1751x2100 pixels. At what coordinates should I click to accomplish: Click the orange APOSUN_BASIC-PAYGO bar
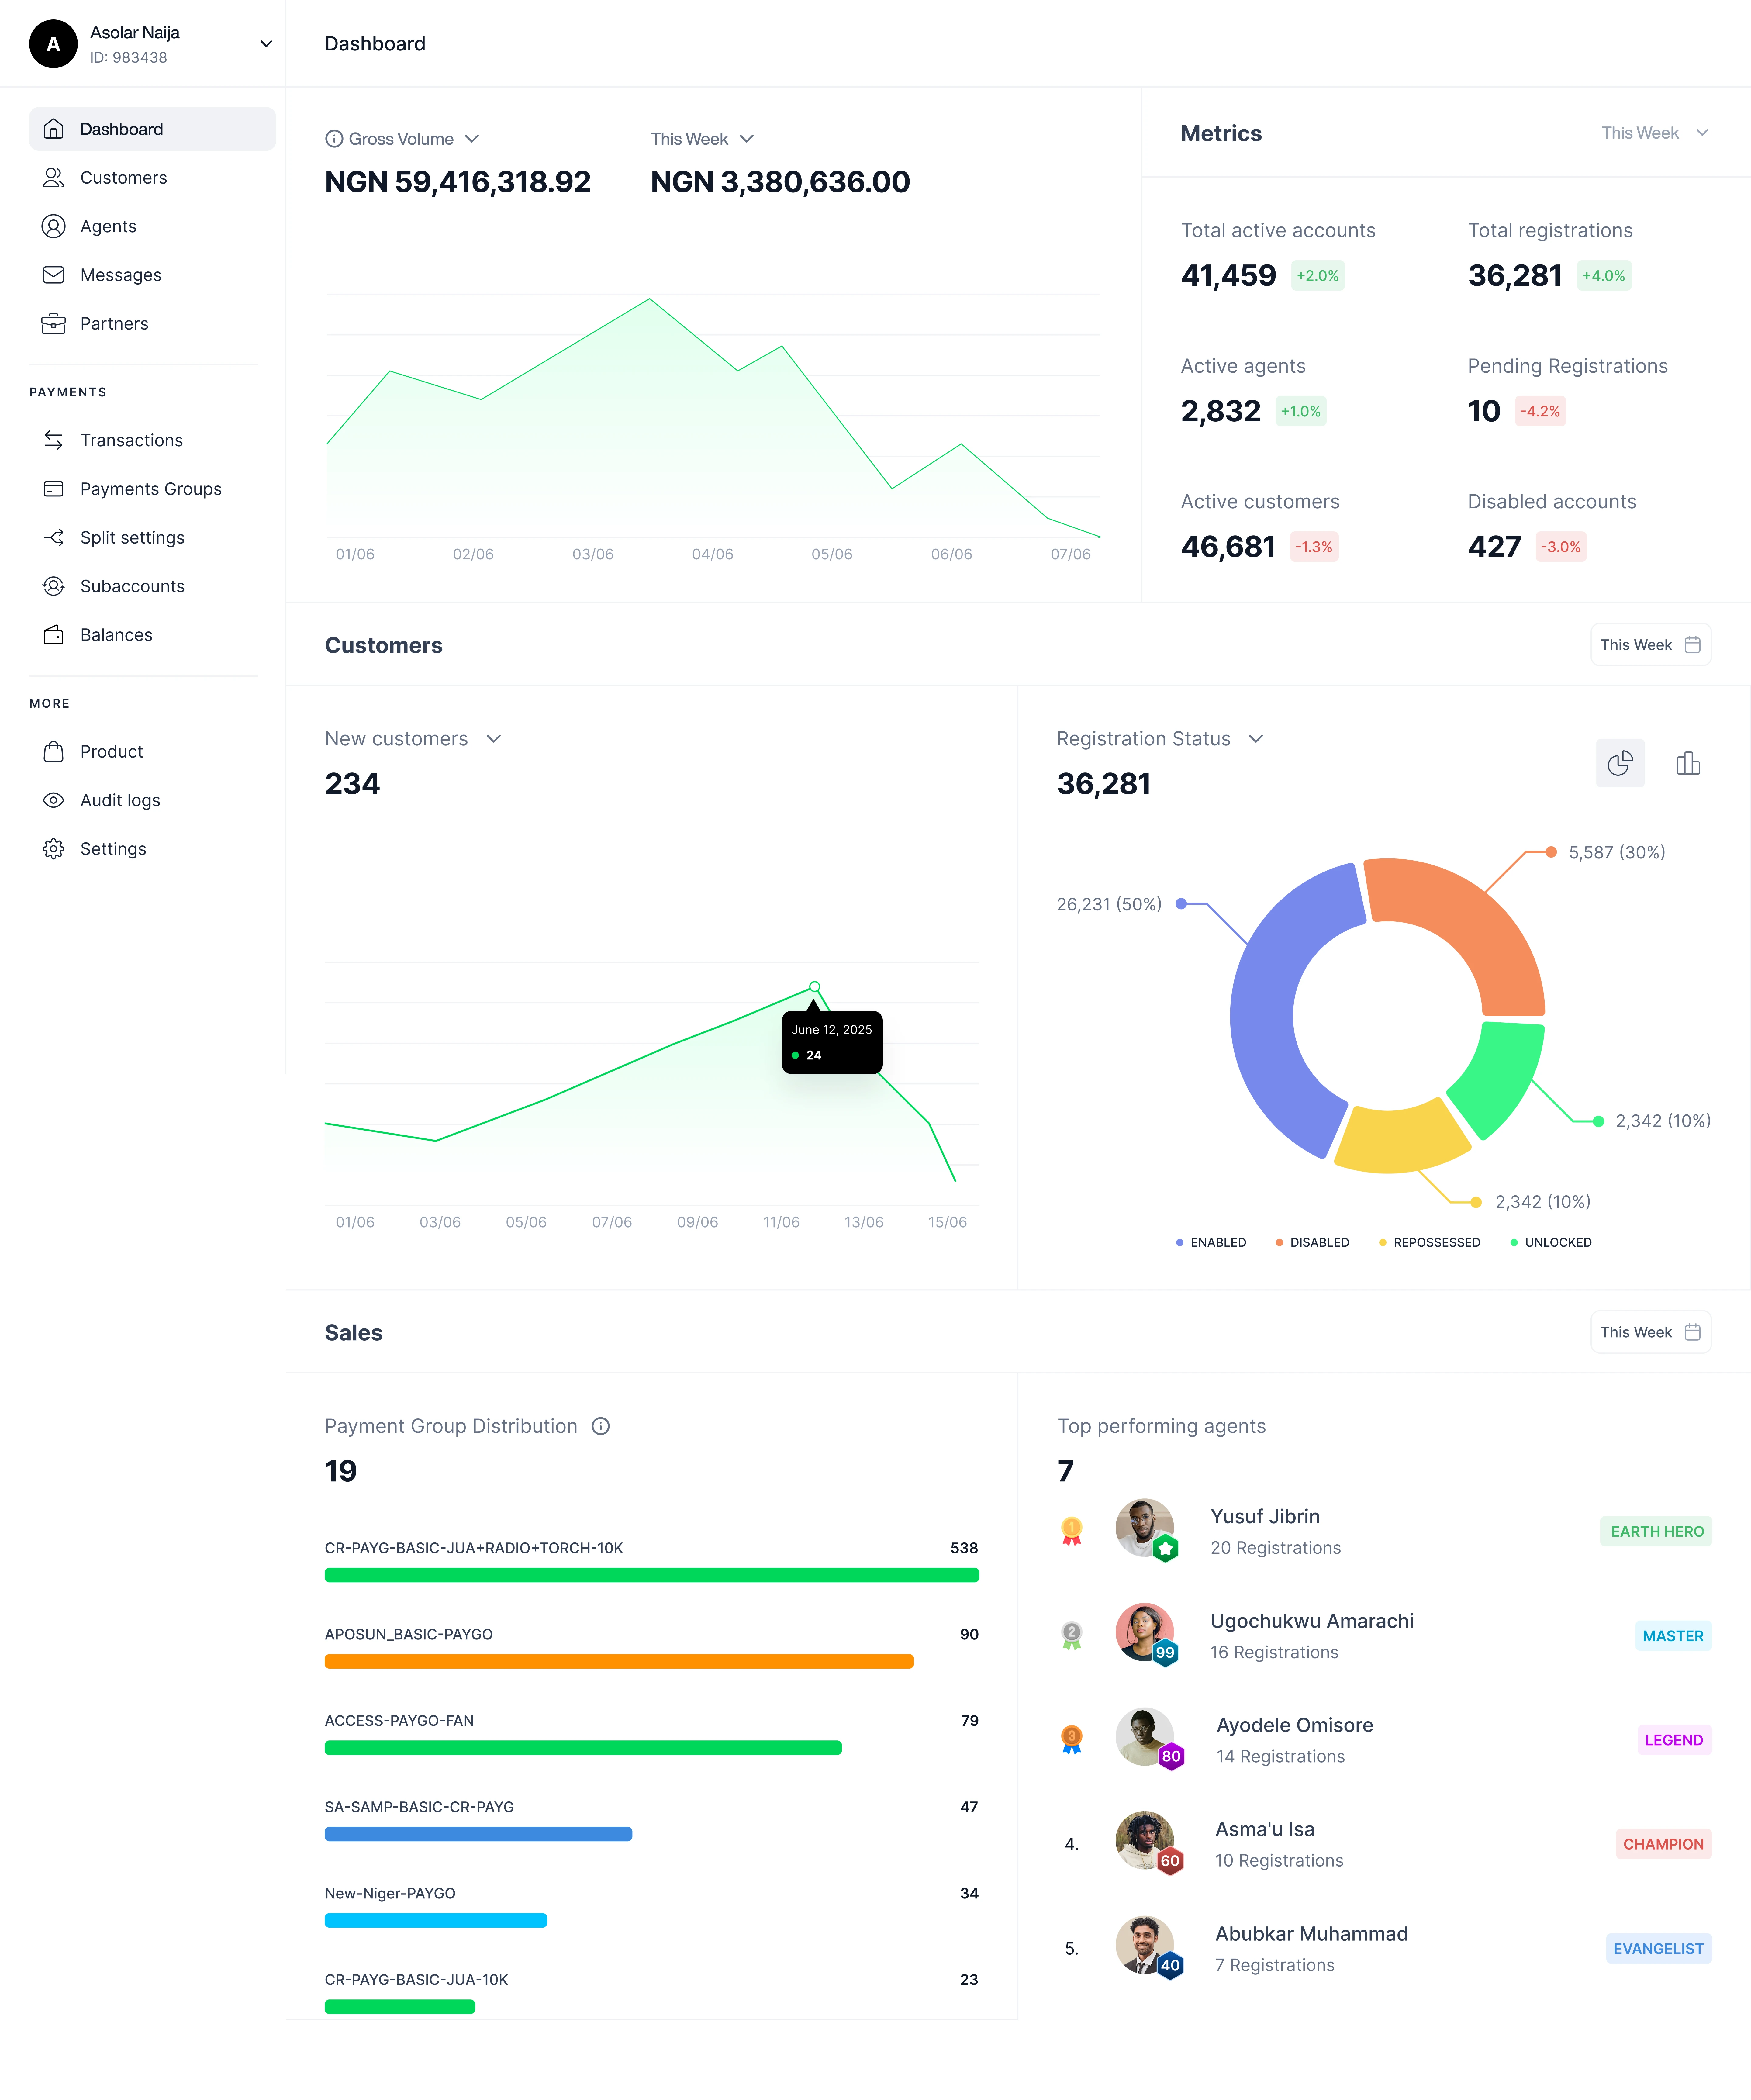pyautogui.click(x=619, y=1661)
